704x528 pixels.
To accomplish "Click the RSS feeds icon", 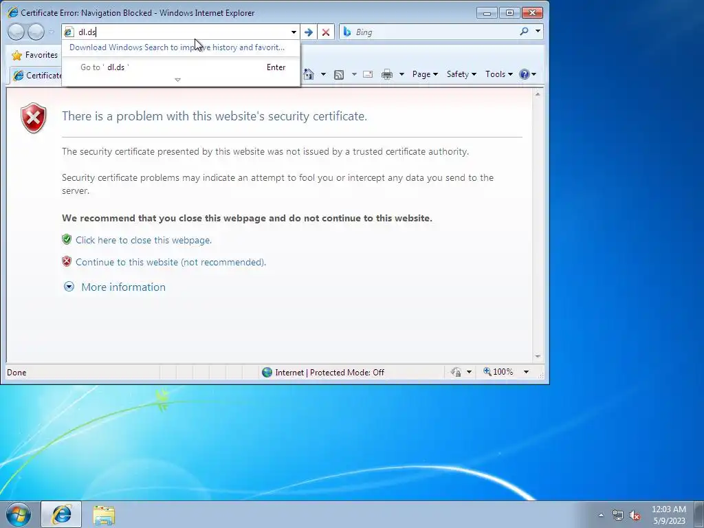I will click(x=339, y=74).
